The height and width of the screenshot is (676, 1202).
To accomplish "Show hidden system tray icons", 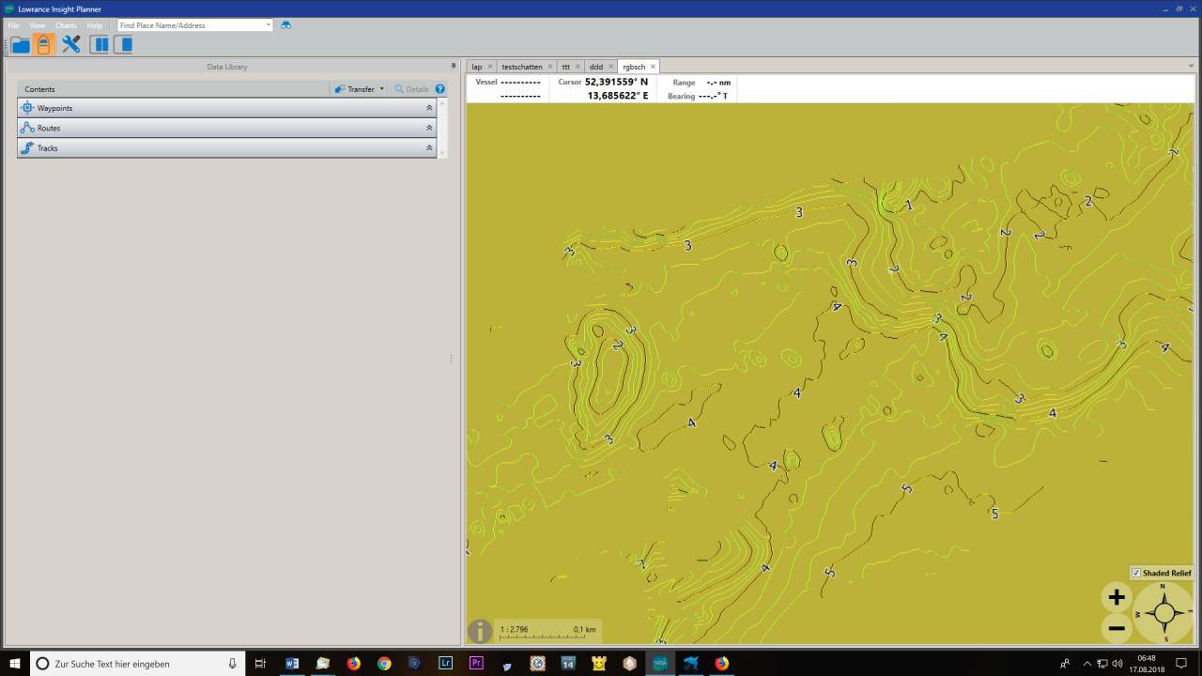I will point(1087,664).
